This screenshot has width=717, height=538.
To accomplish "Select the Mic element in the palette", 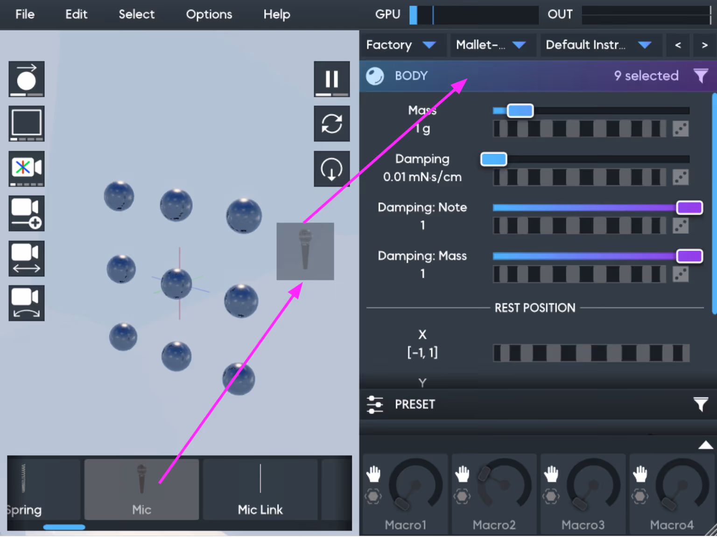I will tap(141, 489).
